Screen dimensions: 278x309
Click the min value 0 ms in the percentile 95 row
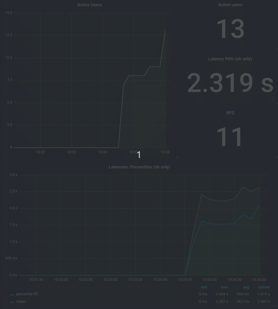coord(203,294)
